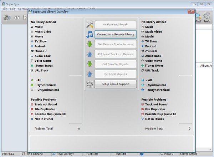Viewport: 214px width, 157px height.
Task: Open the Controls menu
Action: pyautogui.click(x=23, y=9)
